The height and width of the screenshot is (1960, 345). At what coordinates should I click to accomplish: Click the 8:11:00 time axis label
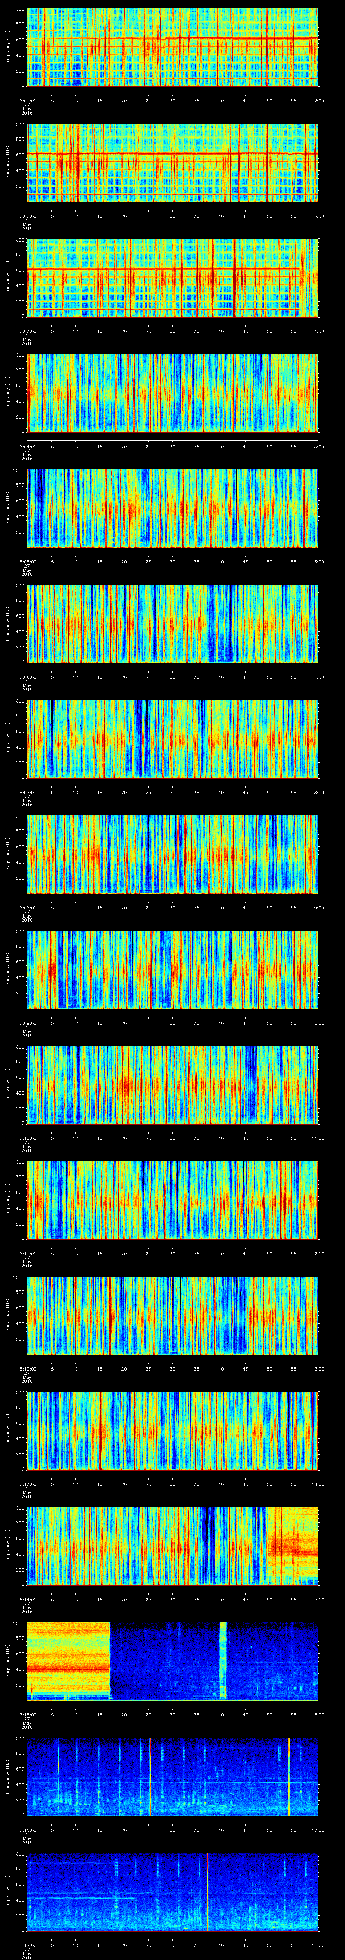27,1253
